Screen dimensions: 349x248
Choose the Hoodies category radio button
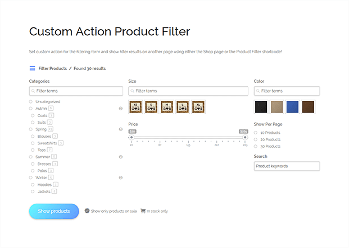click(33, 185)
